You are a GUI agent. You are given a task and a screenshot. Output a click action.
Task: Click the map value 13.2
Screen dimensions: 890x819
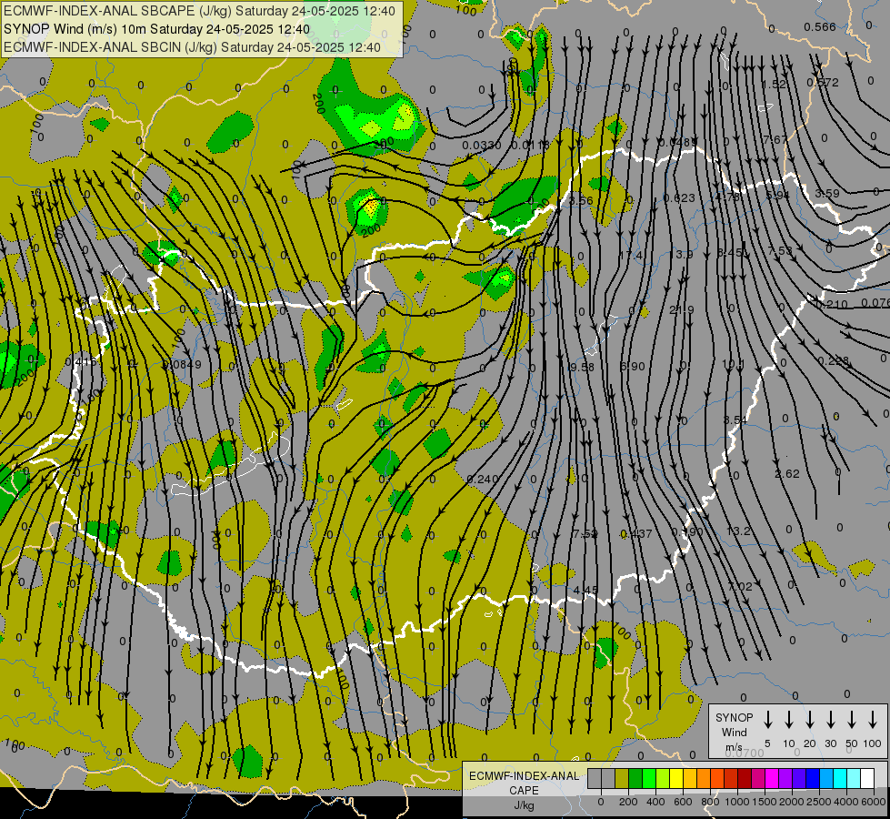[x=738, y=531]
